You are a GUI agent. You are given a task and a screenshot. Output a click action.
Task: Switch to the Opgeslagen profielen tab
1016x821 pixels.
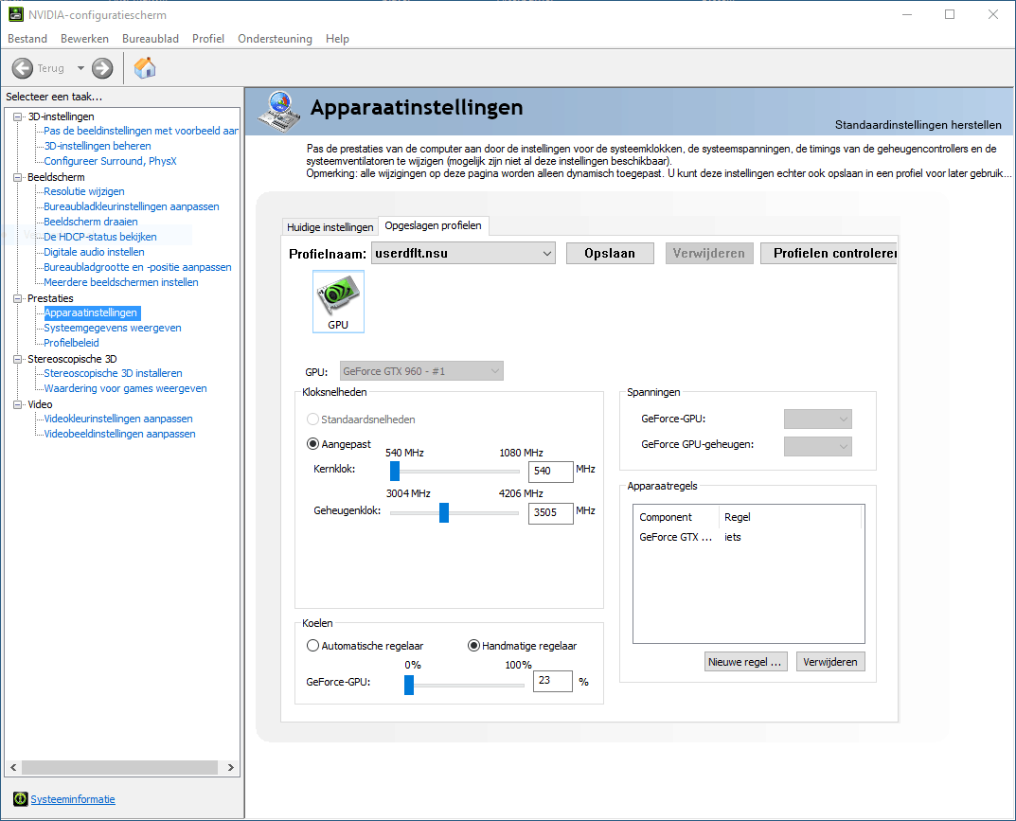tap(433, 225)
